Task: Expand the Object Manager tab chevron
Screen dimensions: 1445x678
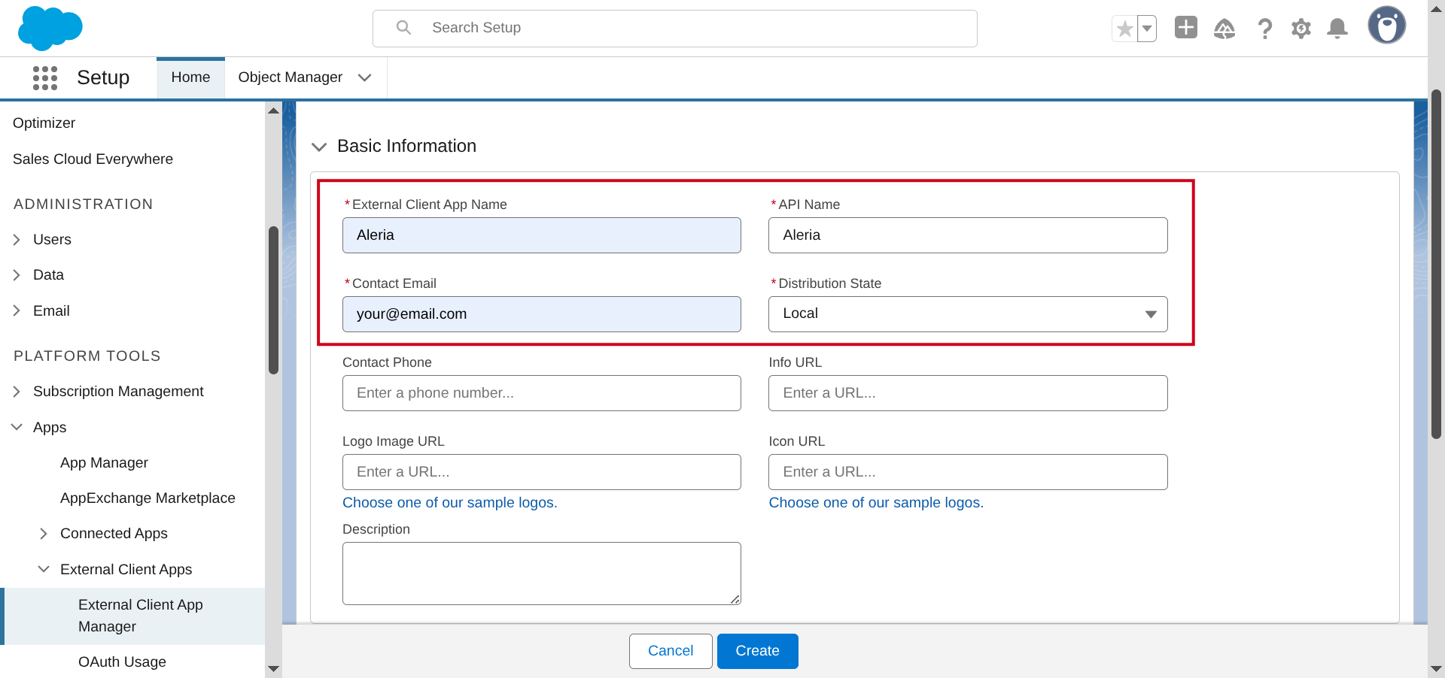Action: 365,77
